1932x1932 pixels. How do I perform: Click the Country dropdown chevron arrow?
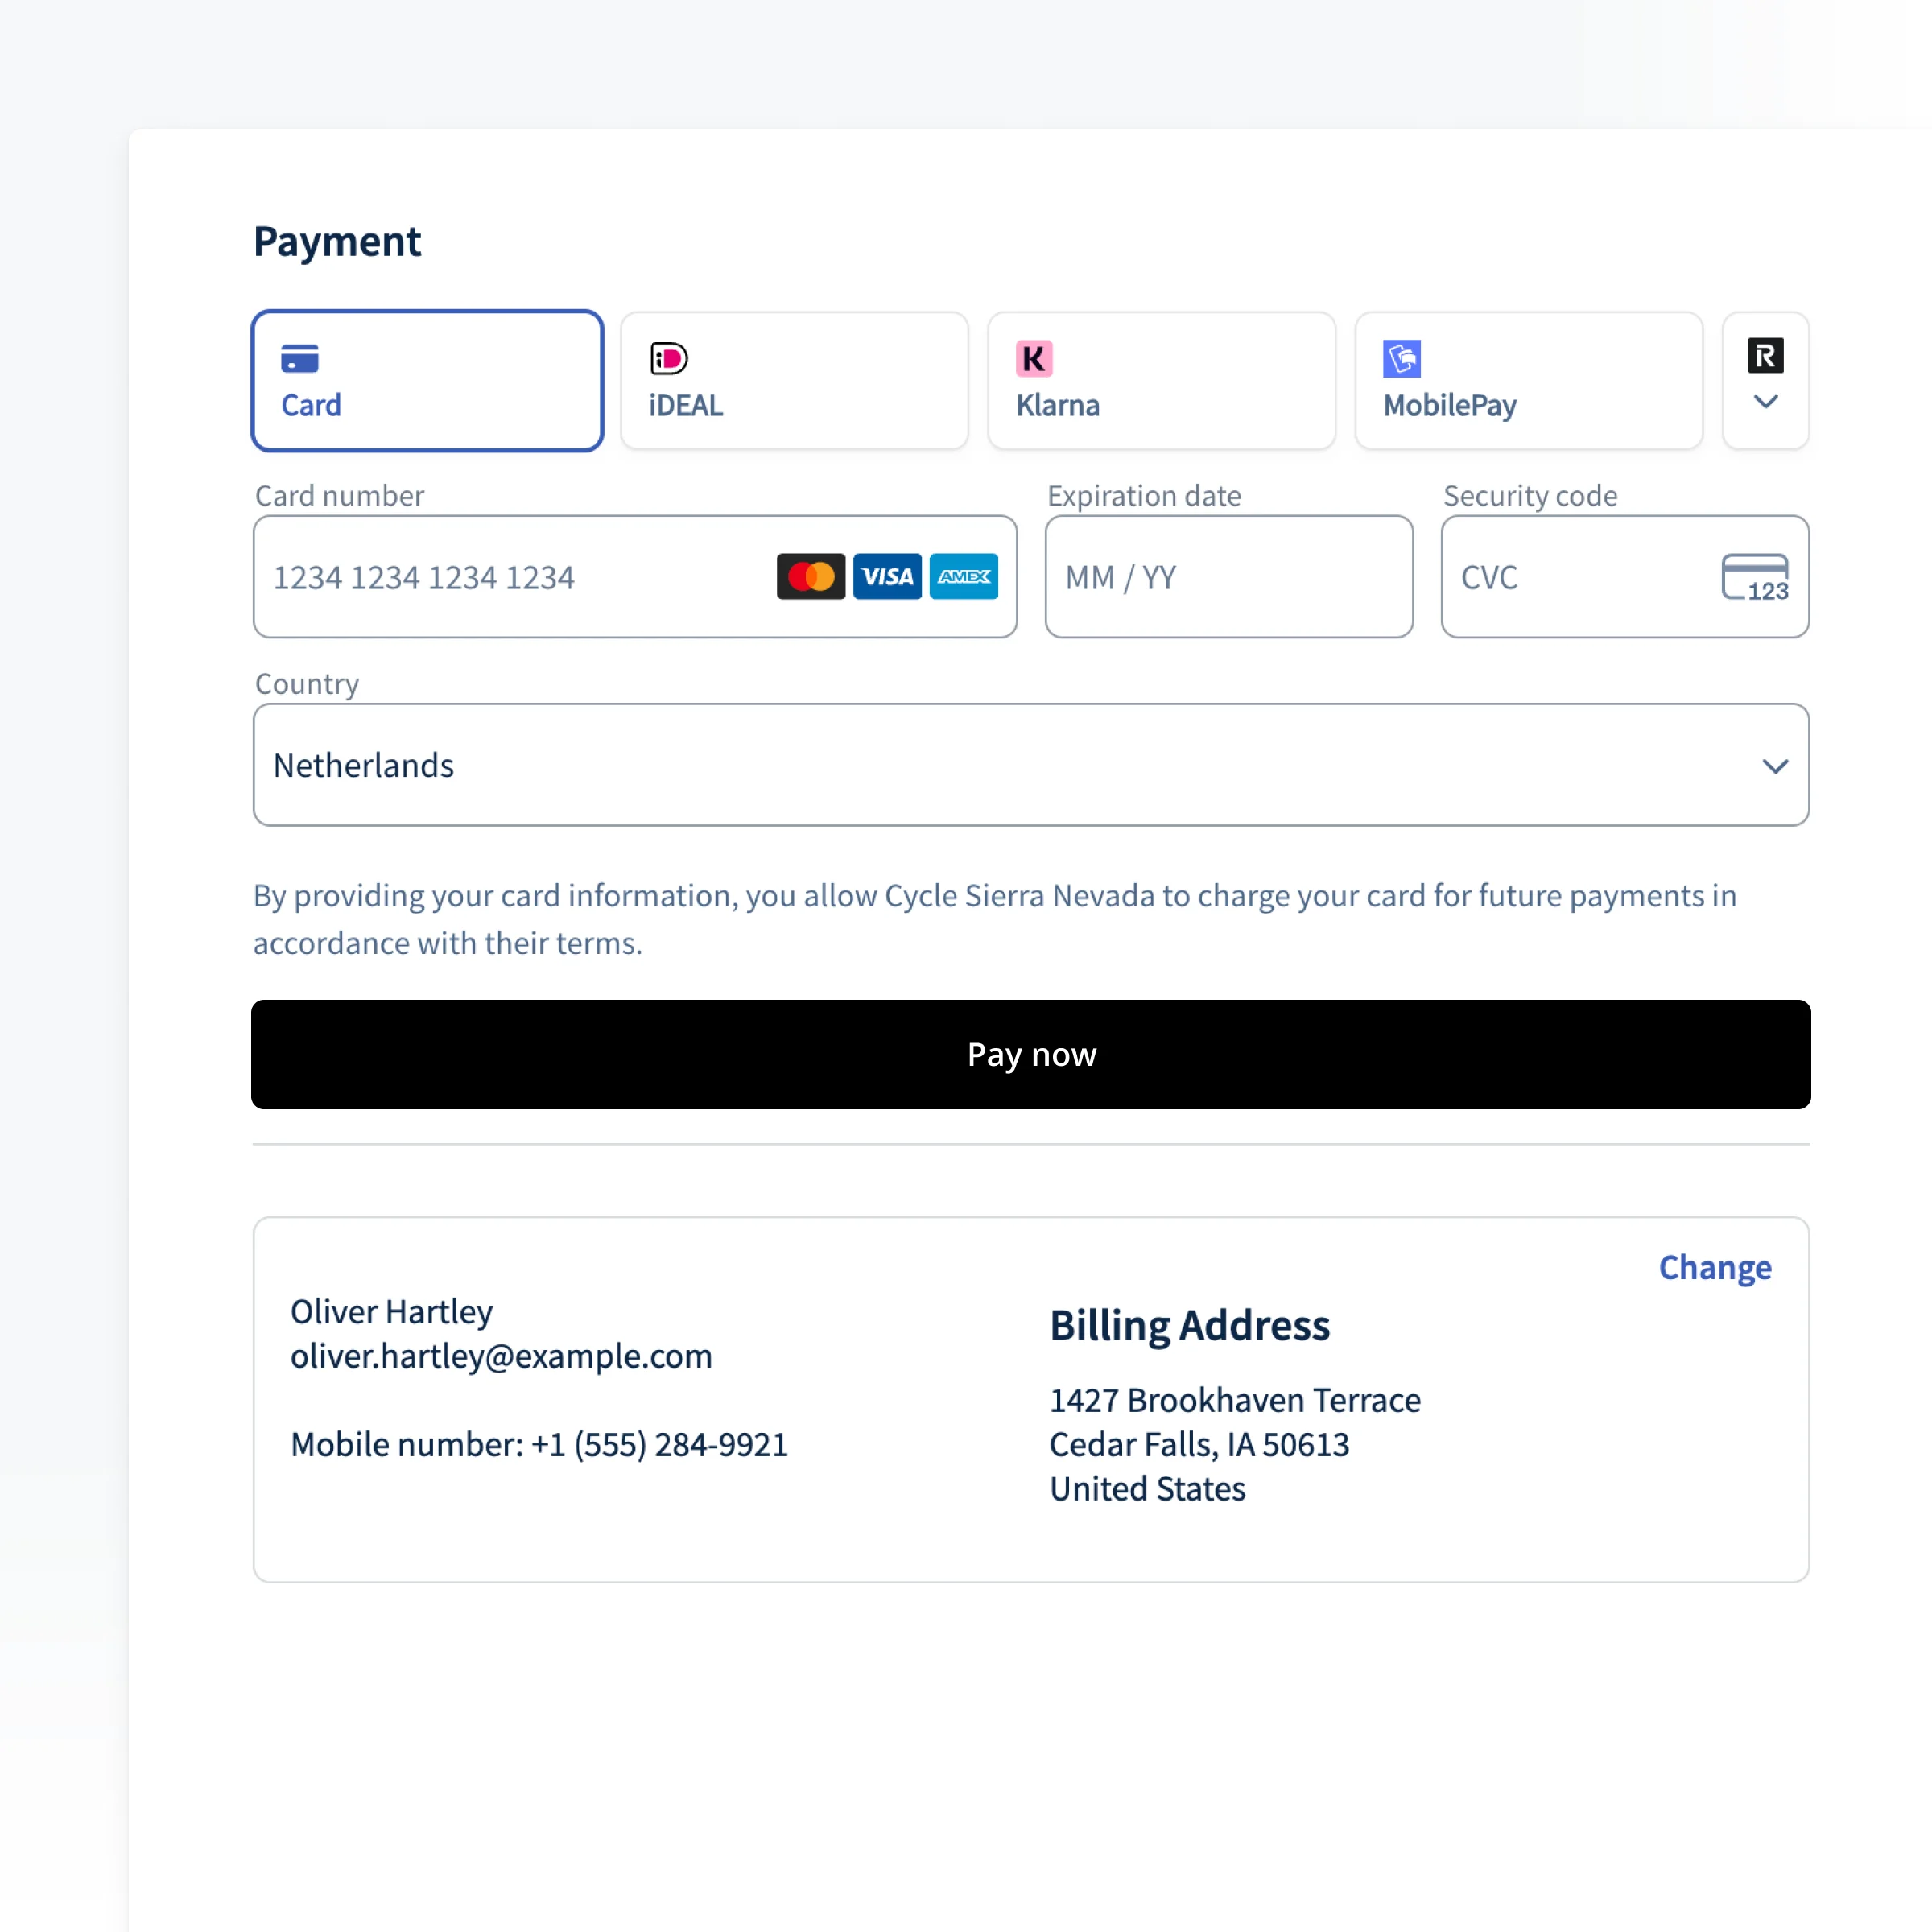pyautogui.click(x=1774, y=766)
